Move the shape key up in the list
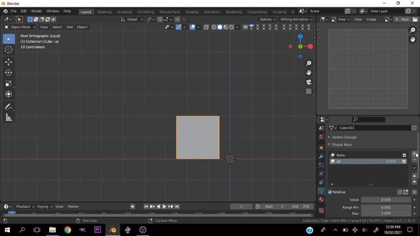The height and width of the screenshot is (236, 420). pyautogui.click(x=414, y=176)
